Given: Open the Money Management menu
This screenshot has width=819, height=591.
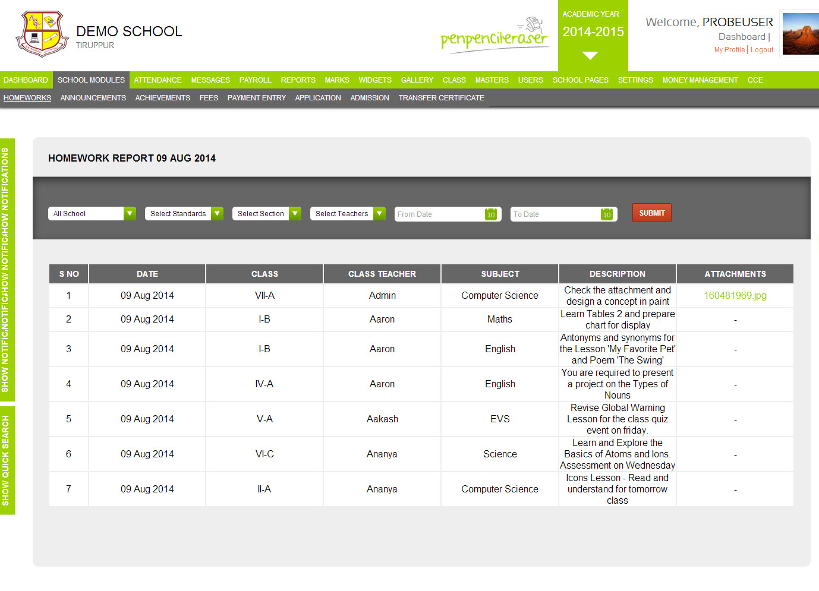Looking at the screenshot, I should pyautogui.click(x=700, y=80).
